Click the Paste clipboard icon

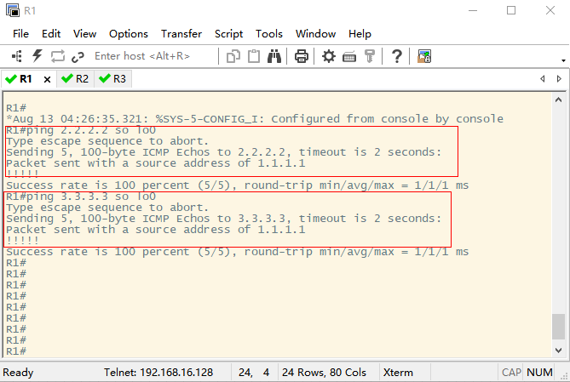click(254, 56)
